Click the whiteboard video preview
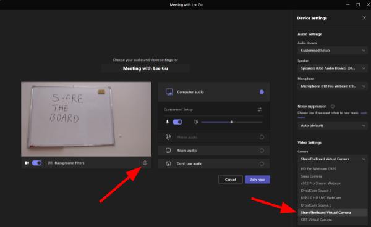The image size is (371, 227). pos(86,119)
